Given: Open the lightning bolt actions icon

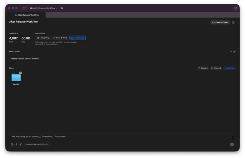Looking at the screenshot, I should pyautogui.click(x=16, y=144).
